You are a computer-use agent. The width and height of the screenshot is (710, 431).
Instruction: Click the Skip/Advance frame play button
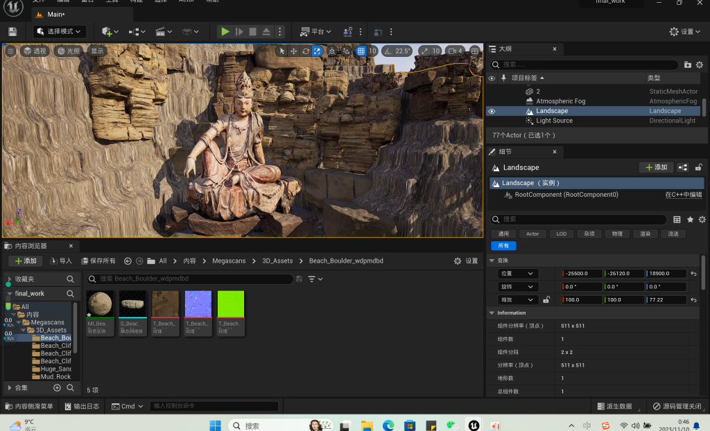pyautogui.click(x=239, y=32)
